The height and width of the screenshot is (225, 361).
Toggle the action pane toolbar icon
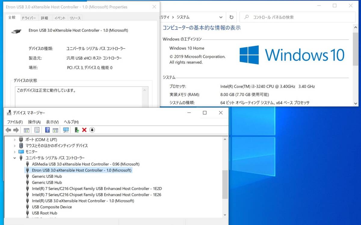[55, 130]
